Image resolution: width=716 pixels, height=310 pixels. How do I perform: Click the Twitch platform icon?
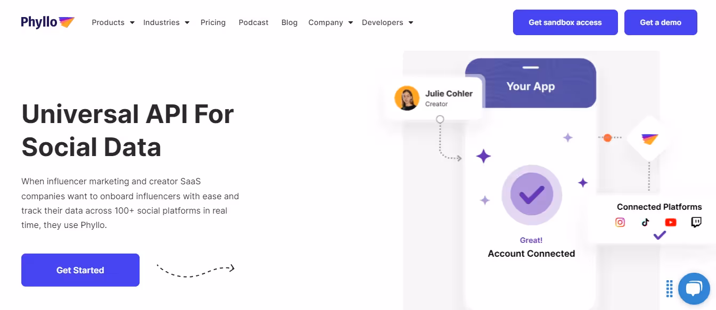(x=696, y=222)
